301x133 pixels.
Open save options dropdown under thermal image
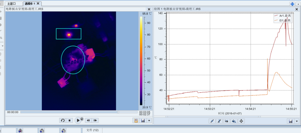pyautogui.click(x=150, y=121)
